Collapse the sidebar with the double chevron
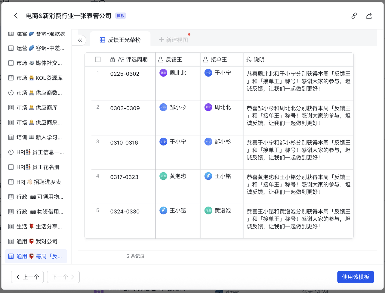Image resolution: width=385 pixels, height=293 pixels. point(80,40)
